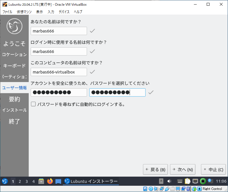This screenshot has width=228, height=192.
Task: Click the VirtualBox keyboard capture arrow icon
Action: click(200, 189)
